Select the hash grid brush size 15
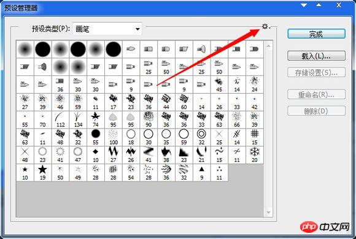This screenshot has height=239, width=356. [x=255, y=137]
